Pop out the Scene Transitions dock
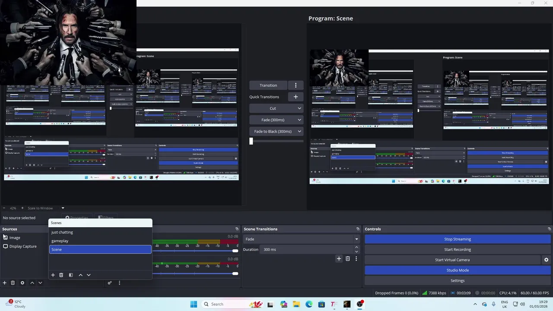The width and height of the screenshot is (553, 311). point(358,229)
